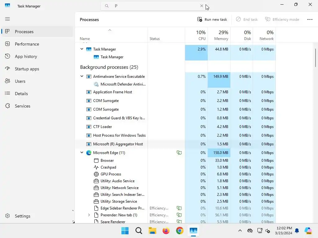Click the CTF Loader process icon
318x238 pixels.
pos(89,127)
